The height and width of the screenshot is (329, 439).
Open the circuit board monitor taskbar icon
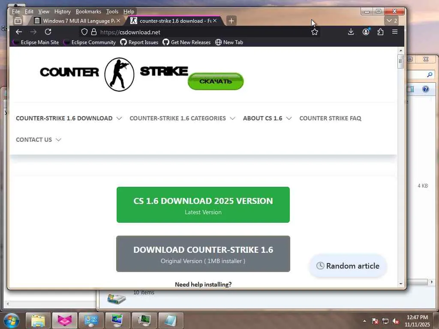(x=144, y=320)
